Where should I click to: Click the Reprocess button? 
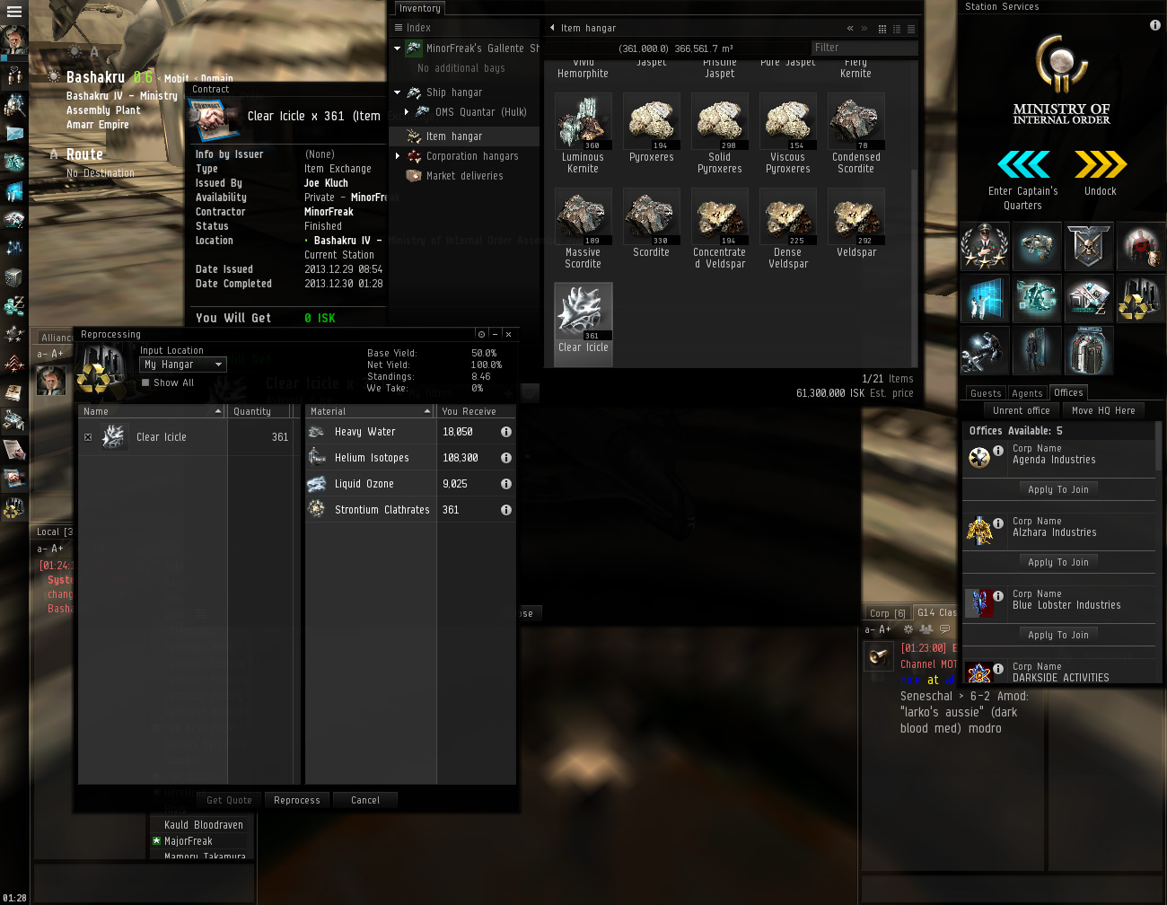(297, 800)
